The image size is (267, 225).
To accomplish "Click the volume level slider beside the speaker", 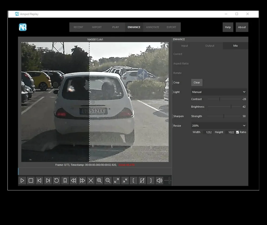I will click(x=168, y=180).
